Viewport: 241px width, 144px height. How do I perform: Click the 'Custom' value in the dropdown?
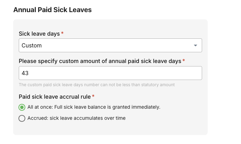pos(32,45)
